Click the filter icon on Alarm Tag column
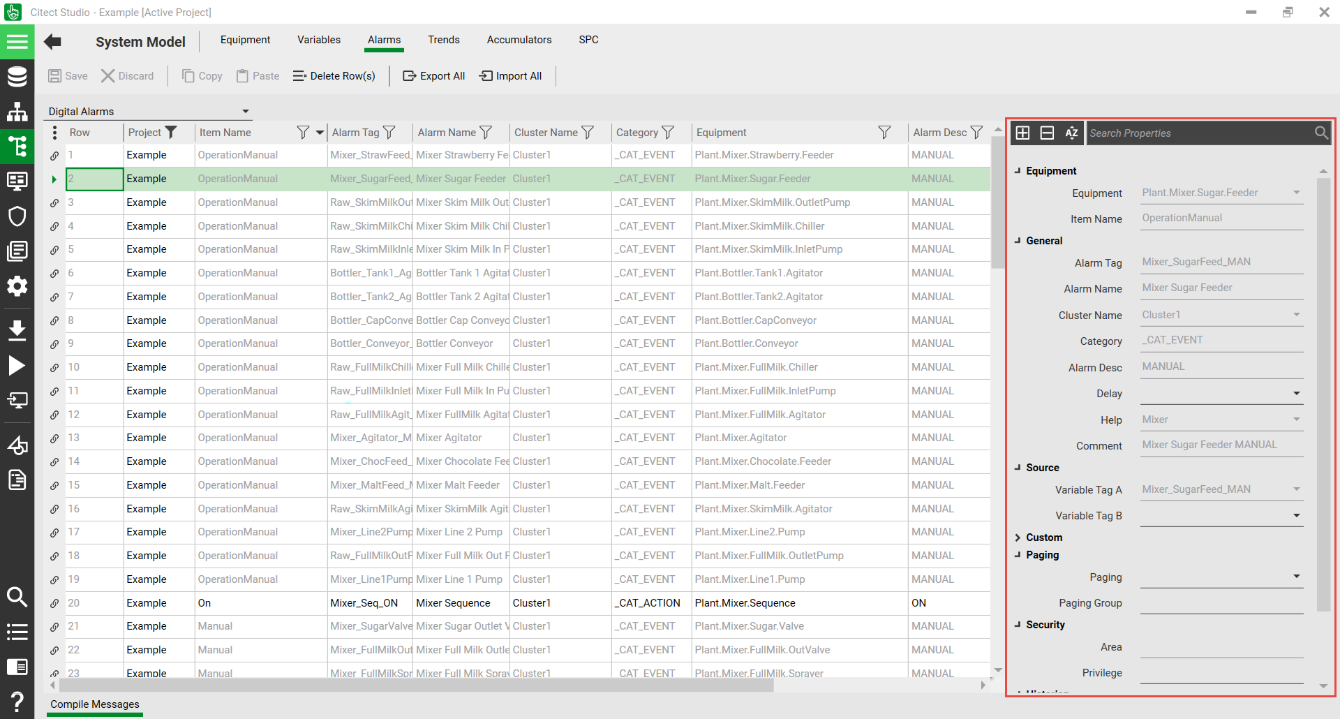 point(389,133)
